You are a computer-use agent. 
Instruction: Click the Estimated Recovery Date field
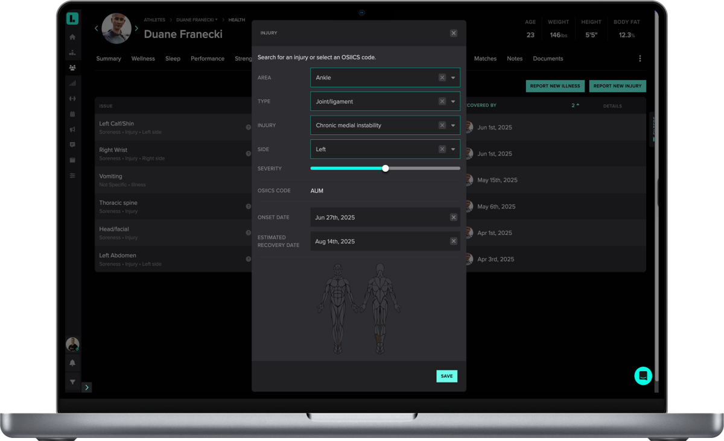pos(385,241)
